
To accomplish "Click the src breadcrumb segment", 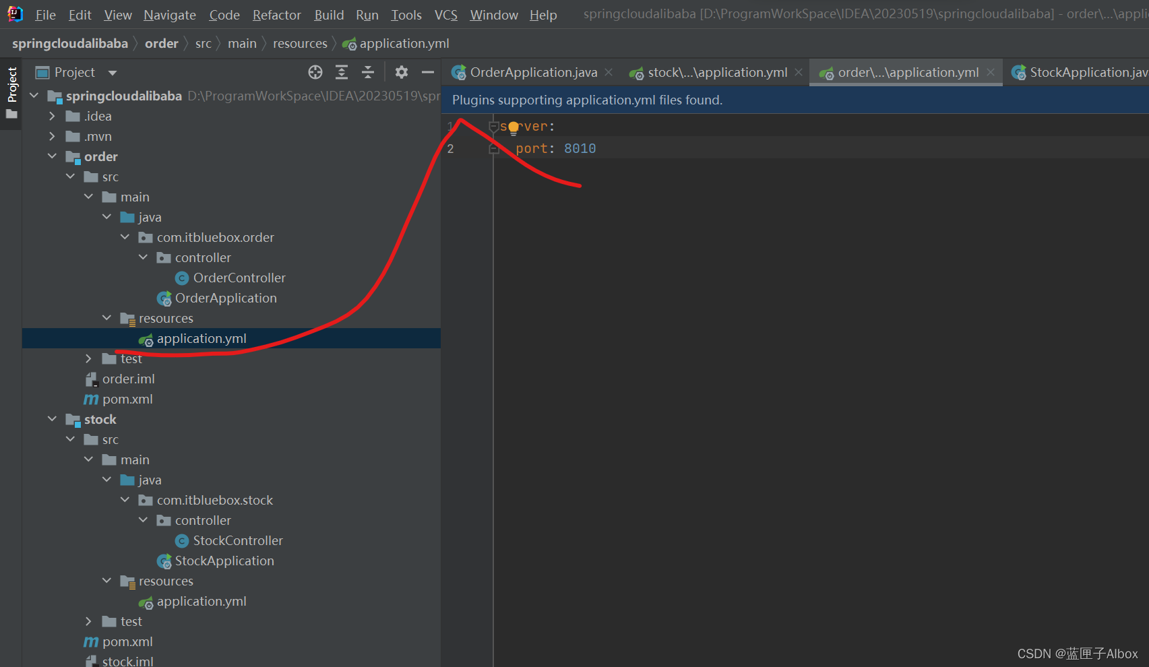I will tap(204, 43).
